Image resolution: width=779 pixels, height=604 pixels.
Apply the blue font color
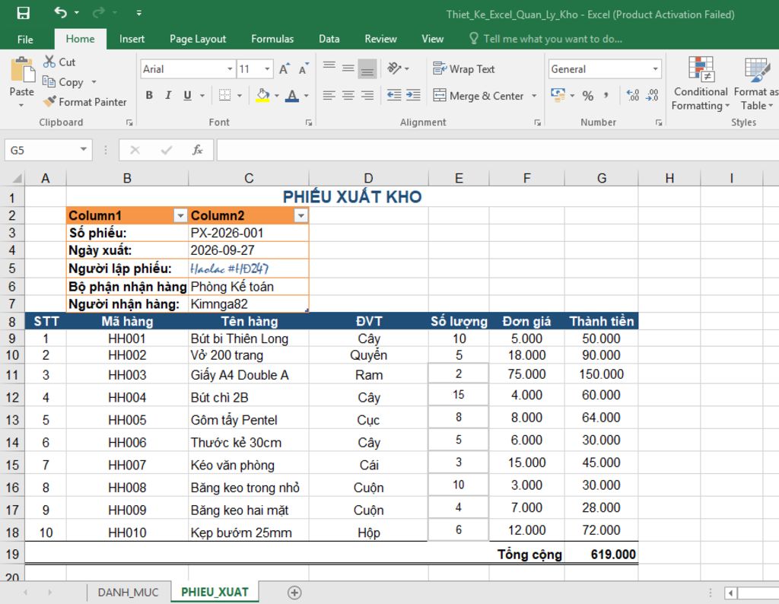coord(292,95)
